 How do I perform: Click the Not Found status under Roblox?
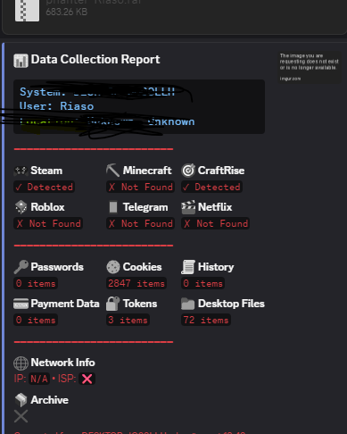point(48,223)
